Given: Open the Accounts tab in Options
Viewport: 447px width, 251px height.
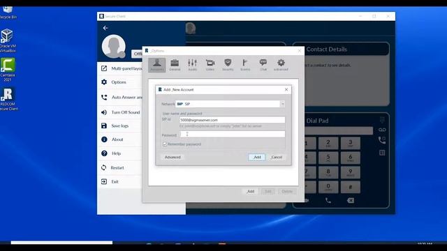Looking at the screenshot, I should click(156, 65).
